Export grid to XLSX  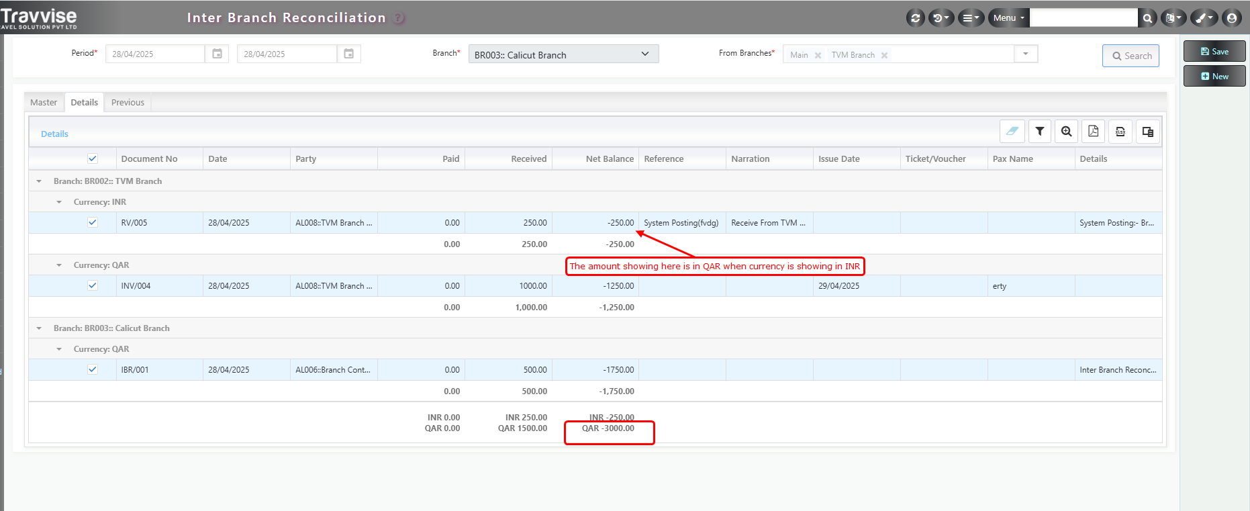[1120, 131]
